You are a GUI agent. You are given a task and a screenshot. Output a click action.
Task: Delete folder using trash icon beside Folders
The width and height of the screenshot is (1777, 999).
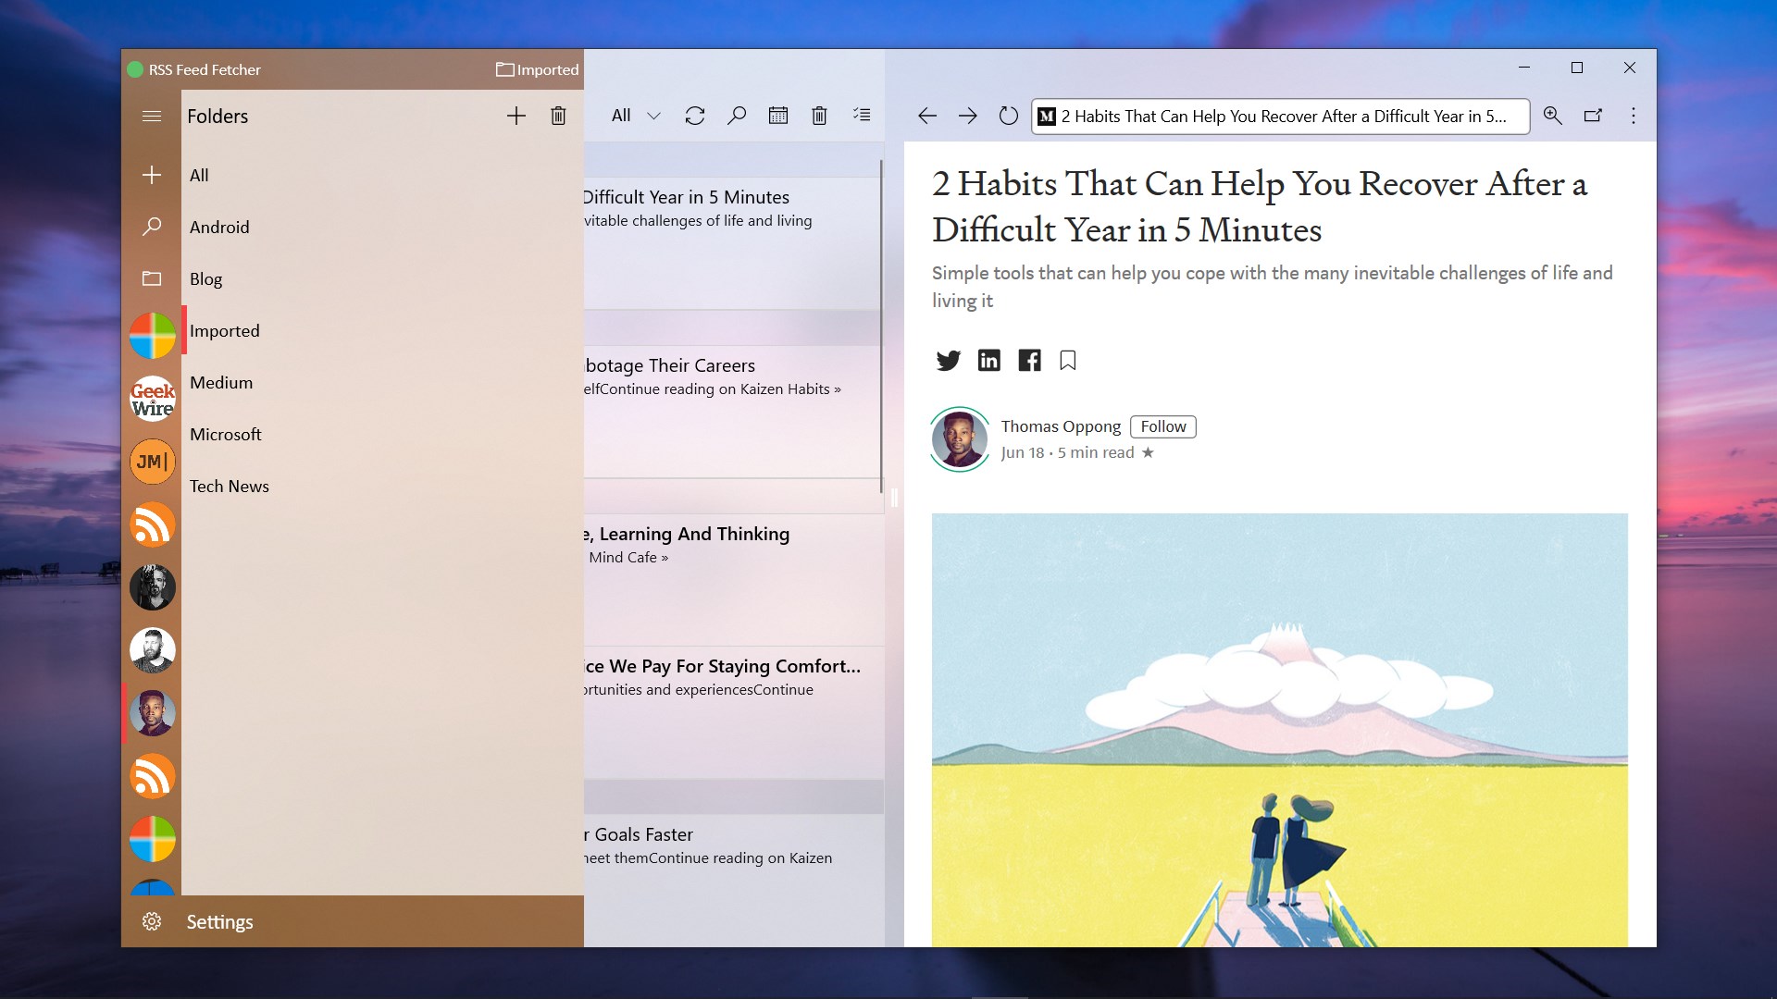coord(558,116)
